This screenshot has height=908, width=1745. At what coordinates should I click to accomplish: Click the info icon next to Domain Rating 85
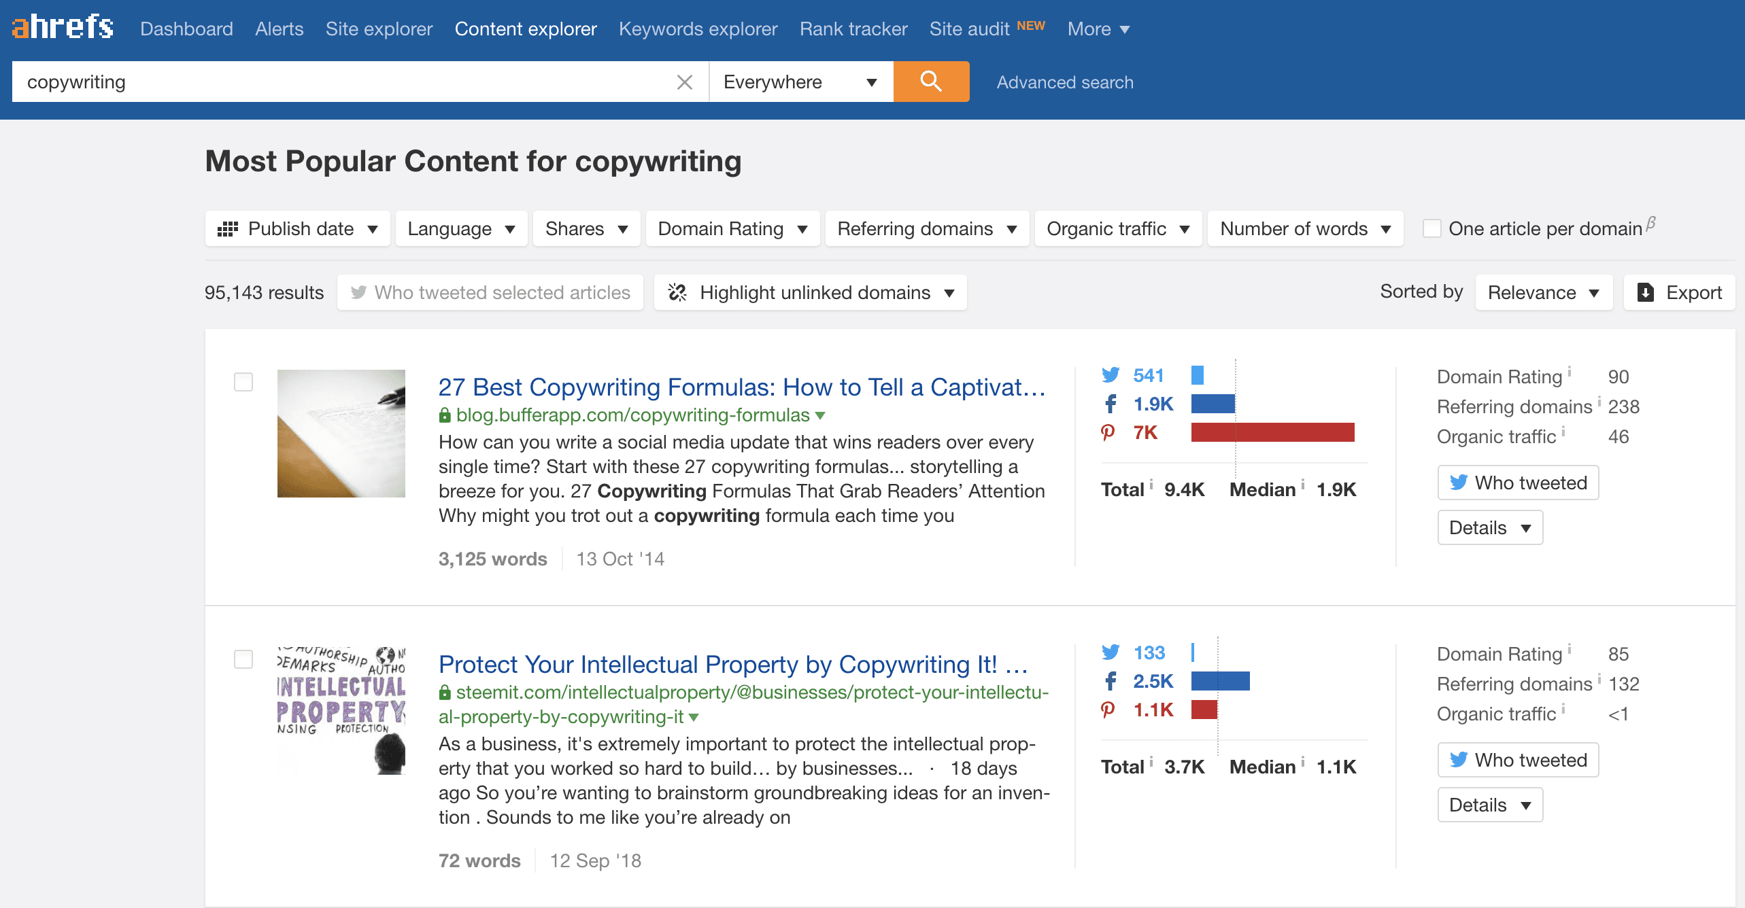pyautogui.click(x=1570, y=648)
